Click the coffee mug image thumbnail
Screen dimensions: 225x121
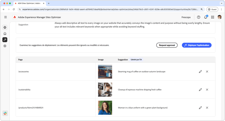click(x=105, y=72)
